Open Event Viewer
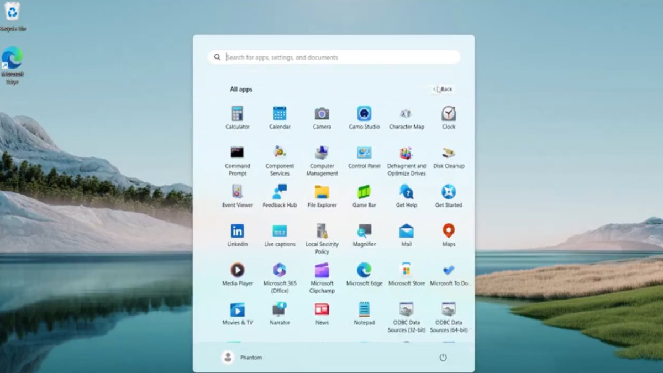This screenshot has height=373, width=663. 238,196
